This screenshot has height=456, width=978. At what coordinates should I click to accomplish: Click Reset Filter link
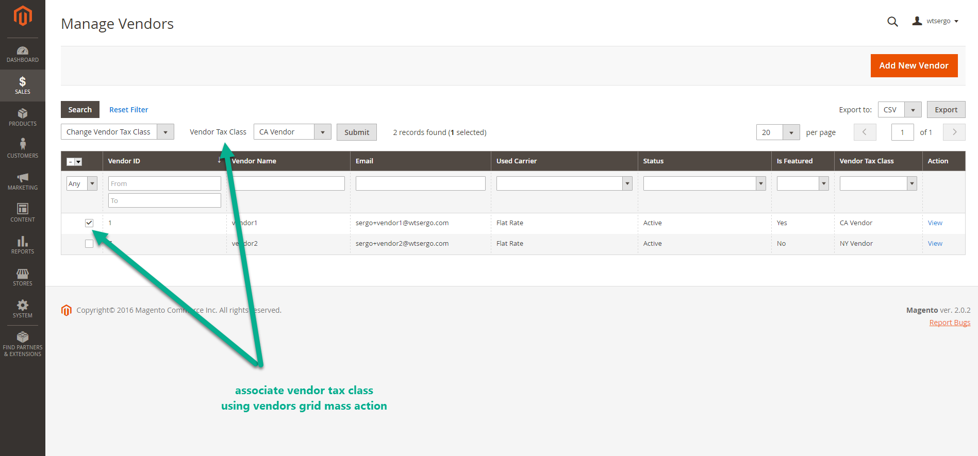coord(128,110)
